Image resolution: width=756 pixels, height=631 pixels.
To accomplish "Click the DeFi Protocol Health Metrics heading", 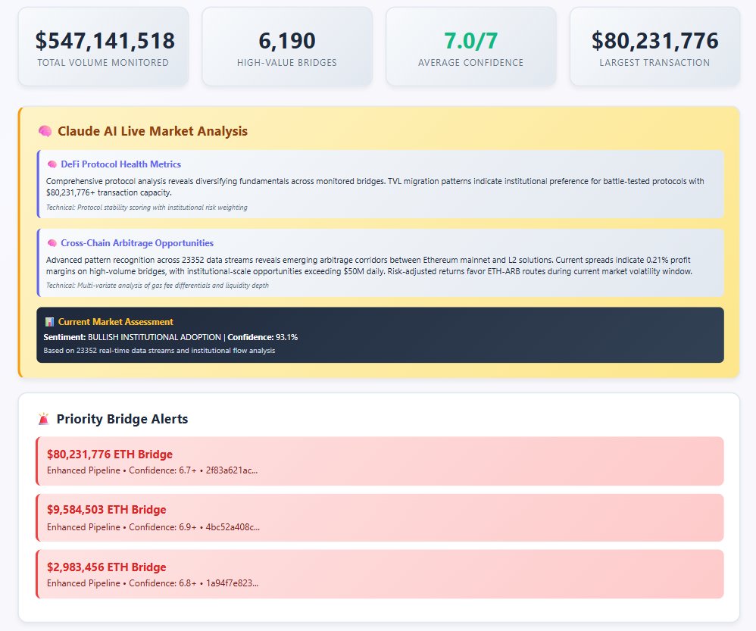I will [121, 164].
